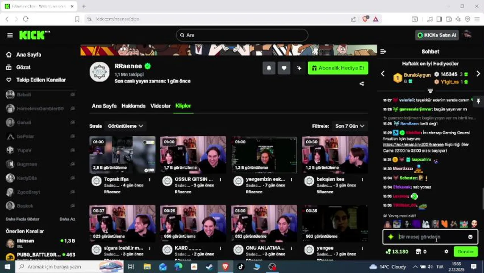Click Abonelik Hediye Et button
This screenshot has width=484, height=273.
click(338, 68)
